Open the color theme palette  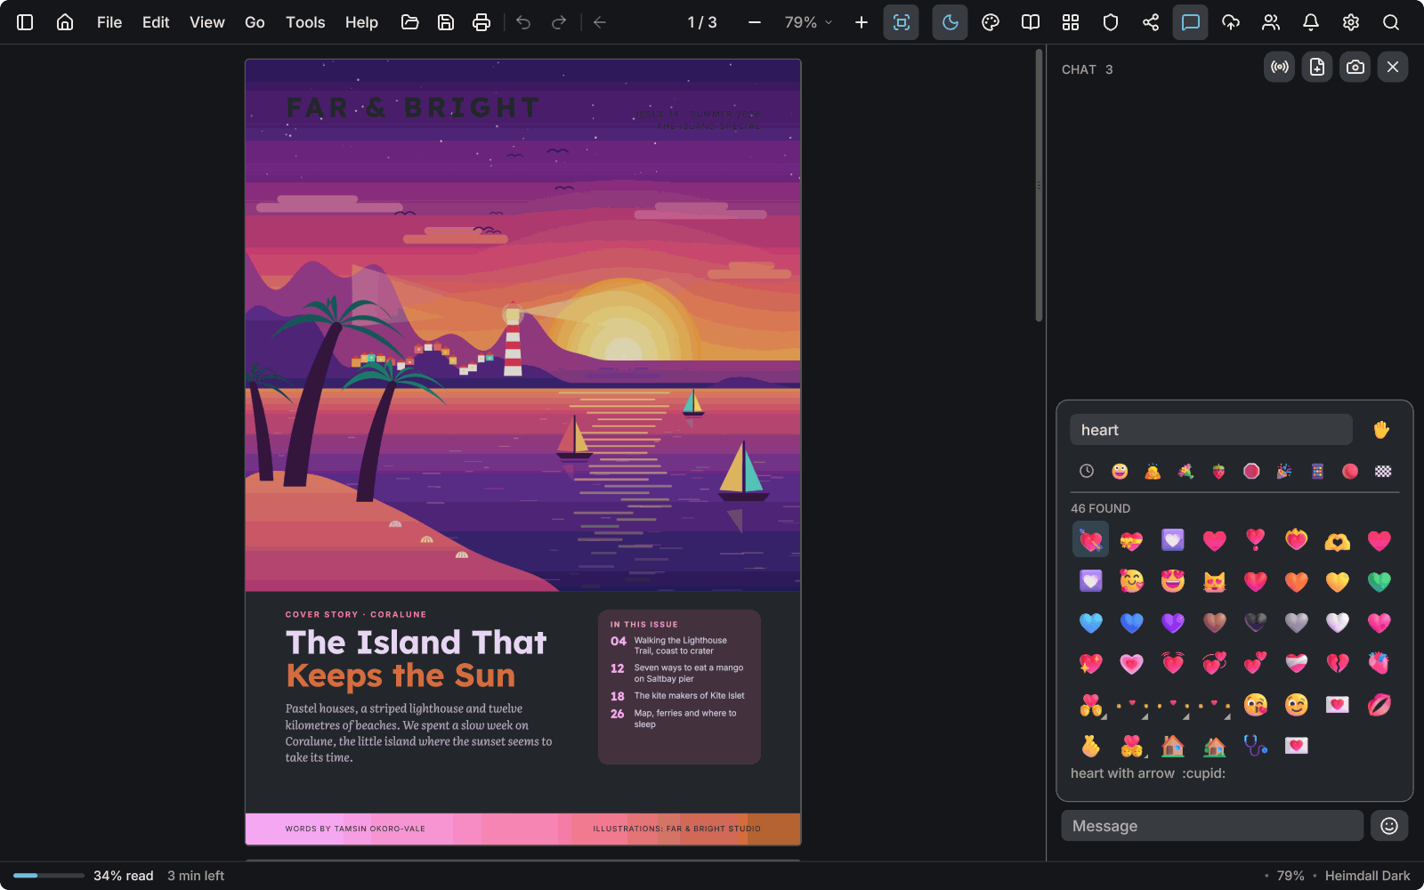tap(991, 22)
